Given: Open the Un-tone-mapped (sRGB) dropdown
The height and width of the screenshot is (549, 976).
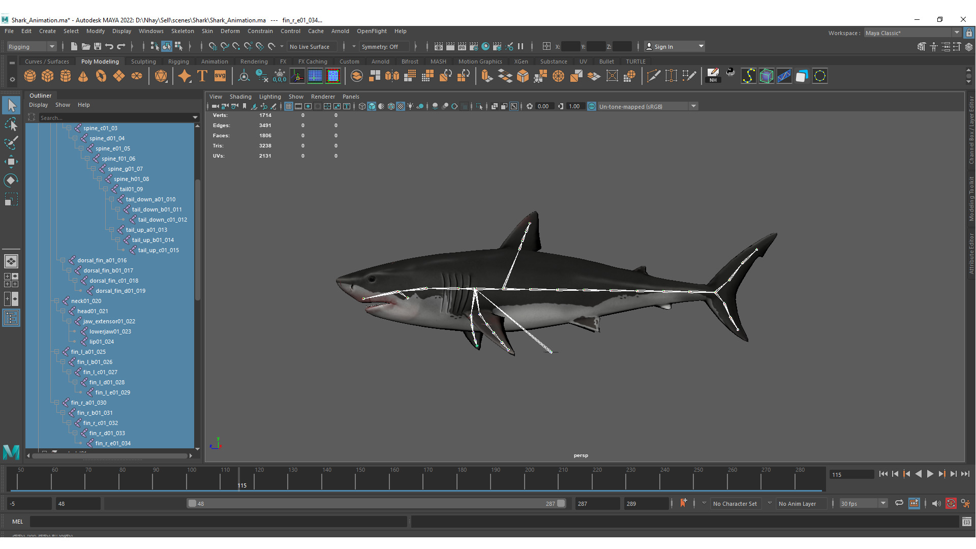Looking at the screenshot, I should [647, 106].
